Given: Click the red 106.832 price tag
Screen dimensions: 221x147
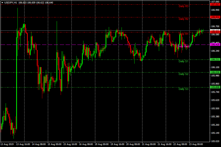Looking at the screenshot, I should pyautogui.click(x=215, y=17).
